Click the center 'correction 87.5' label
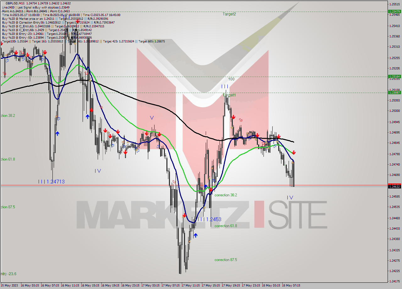The height and width of the screenshot is (289, 402). 226,260
